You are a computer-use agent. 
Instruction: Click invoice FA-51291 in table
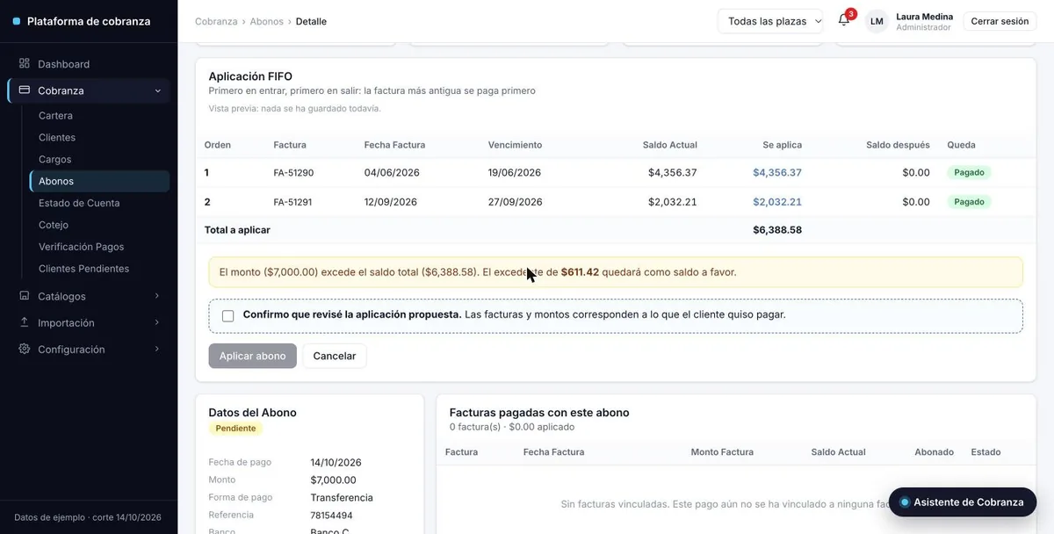pyautogui.click(x=293, y=202)
